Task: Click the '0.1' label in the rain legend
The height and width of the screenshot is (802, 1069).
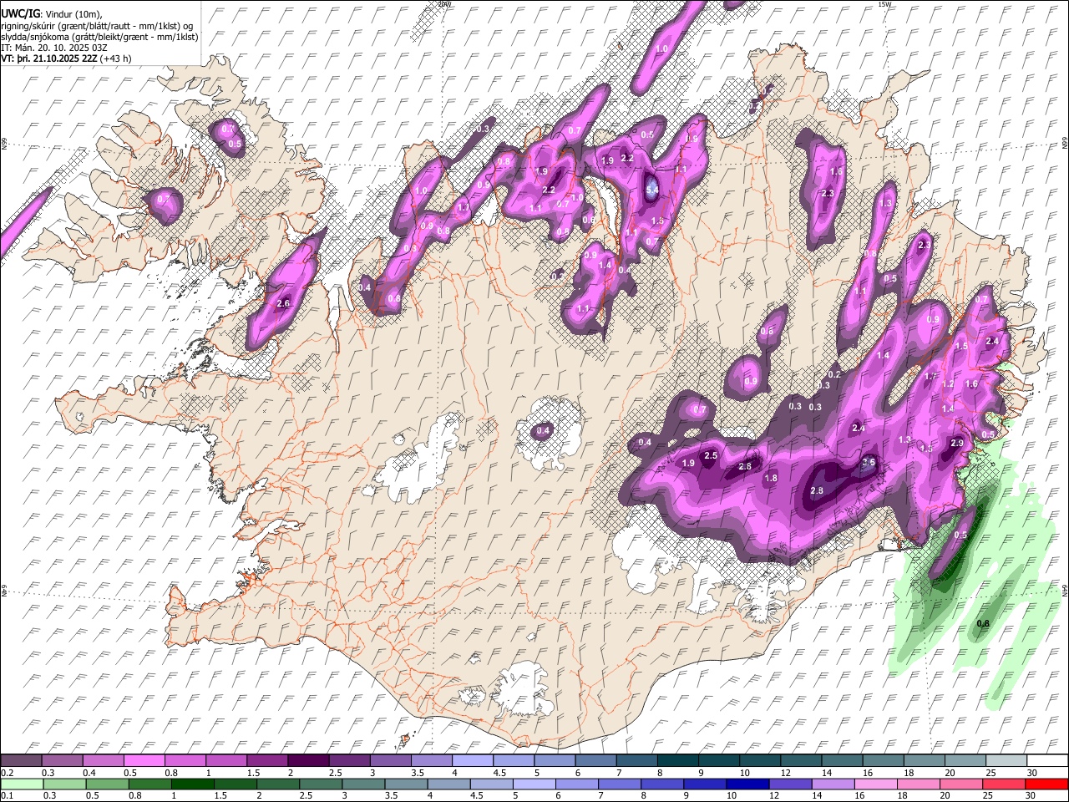Action: point(7,796)
